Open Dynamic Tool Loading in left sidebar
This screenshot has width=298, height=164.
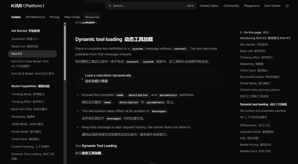33,156
